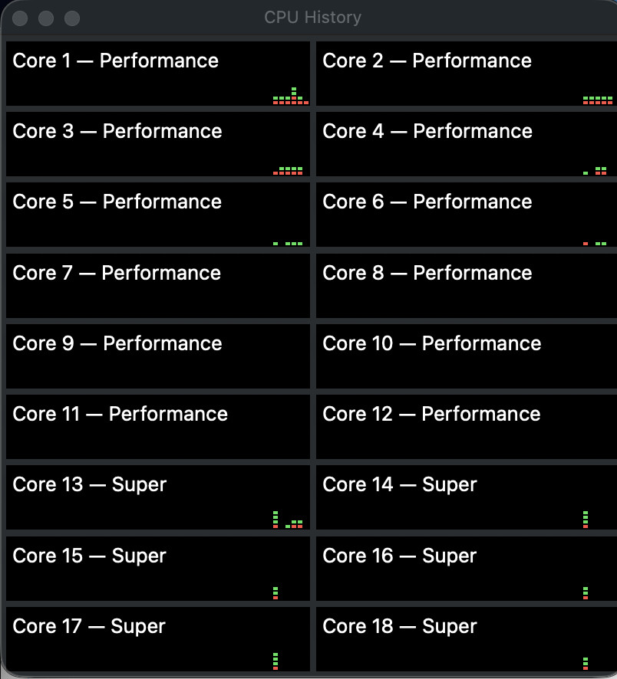The image size is (617, 679).
Task: Select the Core 10 Performance panel
Action: click(x=467, y=356)
